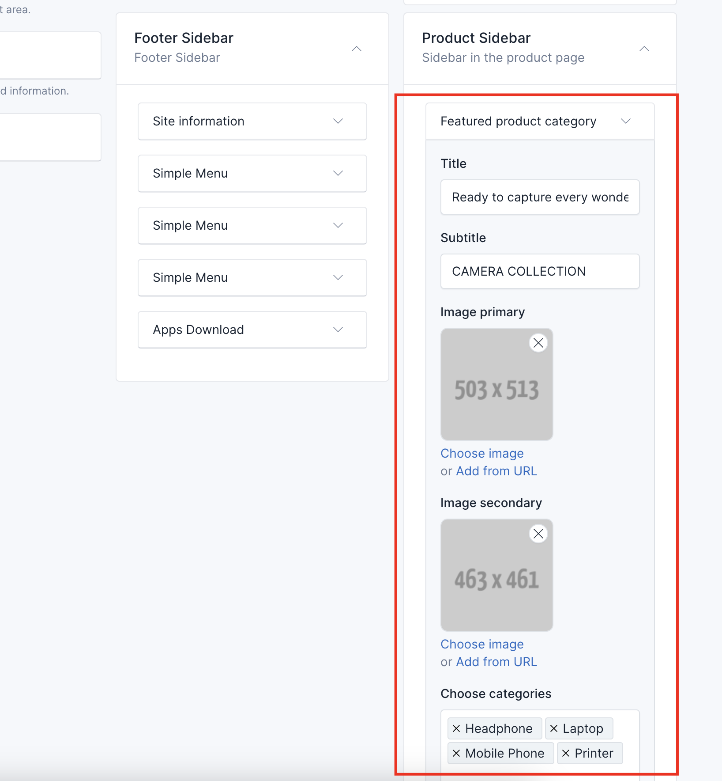Remove the Mobile Phone category tag
The height and width of the screenshot is (781, 722).
[456, 753]
